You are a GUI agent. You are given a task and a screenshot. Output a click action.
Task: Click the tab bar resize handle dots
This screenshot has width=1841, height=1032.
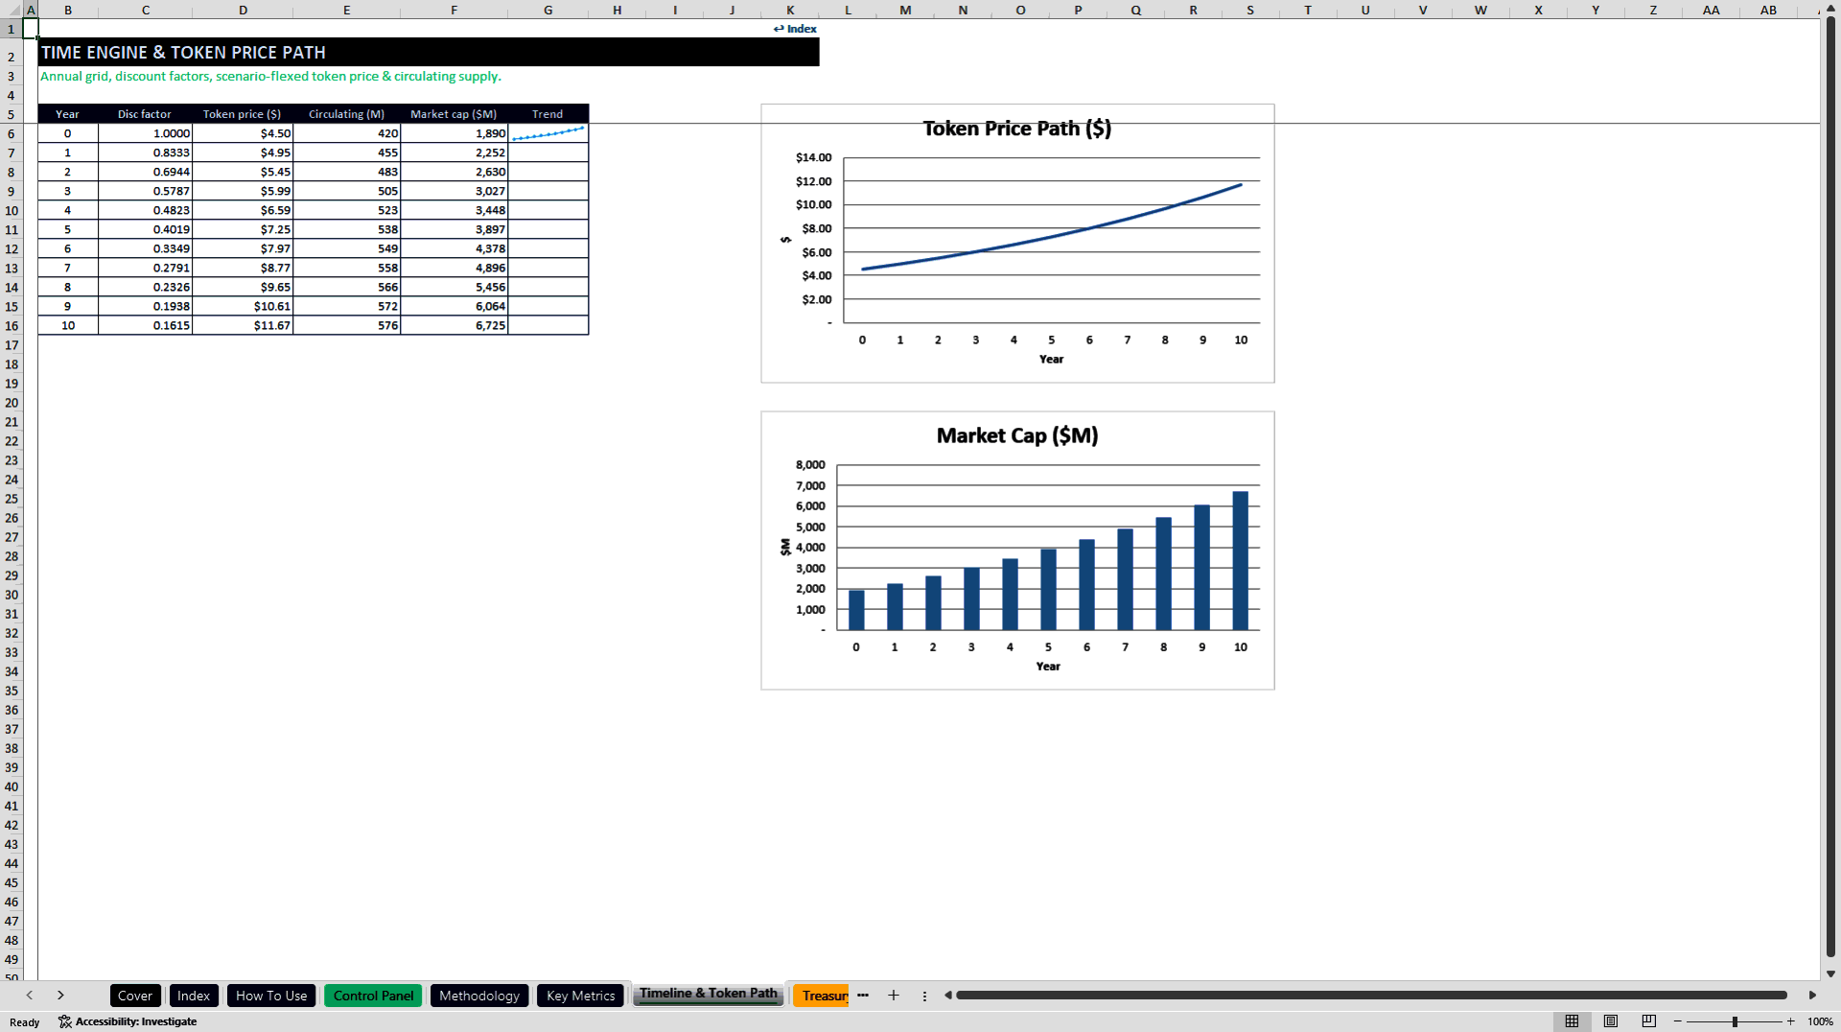click(924, 996)
